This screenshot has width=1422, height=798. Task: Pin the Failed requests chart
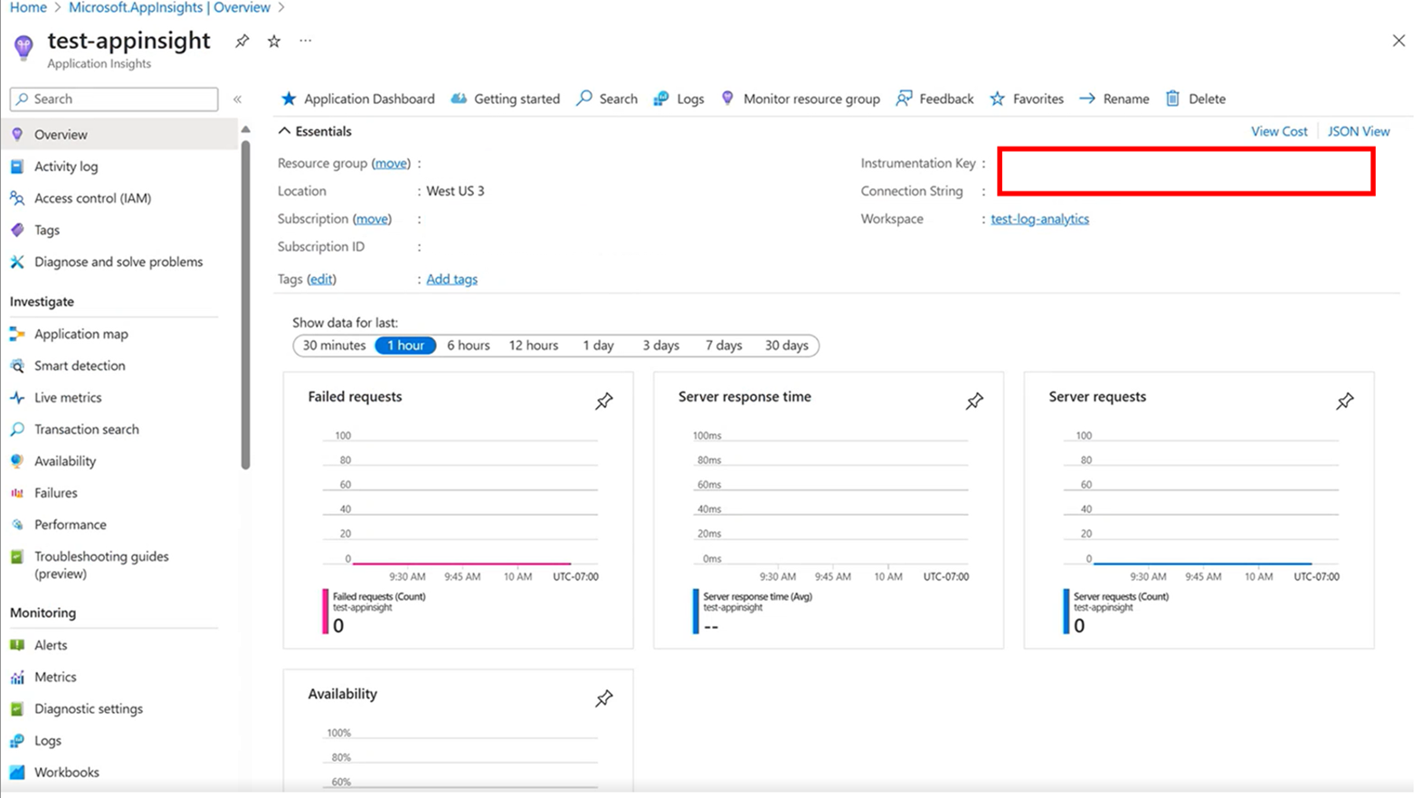603,401
